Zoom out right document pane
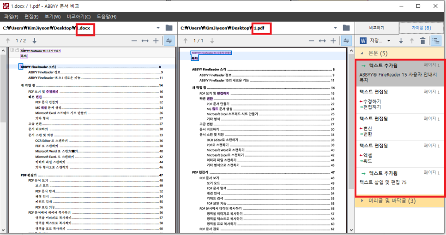Image resolution: width=446 pixels, height=235 pixels. [312, 41]
